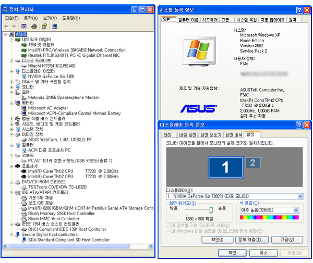Click the printer icon in the toolbar
The height and width of the screenshot is (263, 313).
(34, 26)
